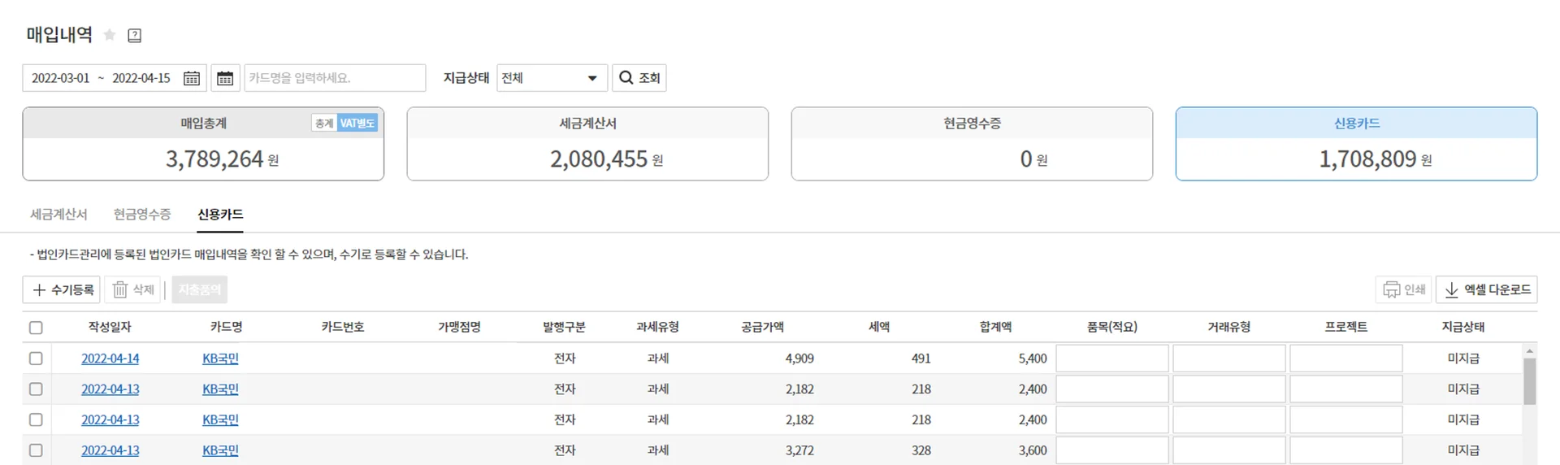Open the calendar icon inside the date range field
Screen dimensions: 1560x465
(x=192, y=78)
